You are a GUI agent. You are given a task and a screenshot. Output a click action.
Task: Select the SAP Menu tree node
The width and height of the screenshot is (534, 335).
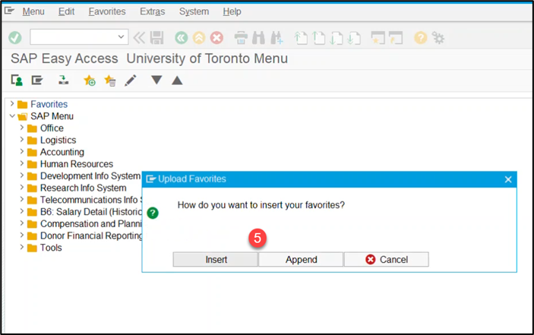[52, 116]
